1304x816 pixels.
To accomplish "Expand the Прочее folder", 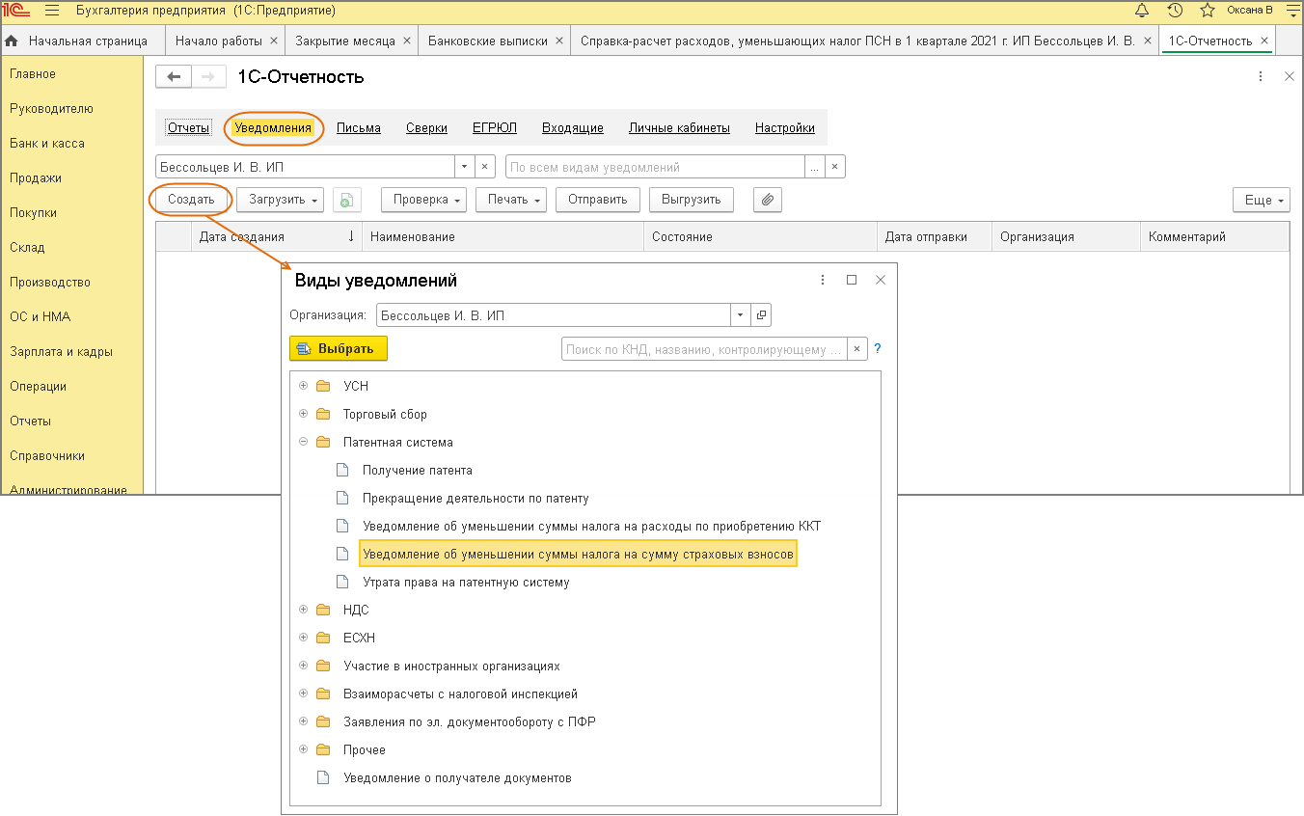I will coord(303,749).
